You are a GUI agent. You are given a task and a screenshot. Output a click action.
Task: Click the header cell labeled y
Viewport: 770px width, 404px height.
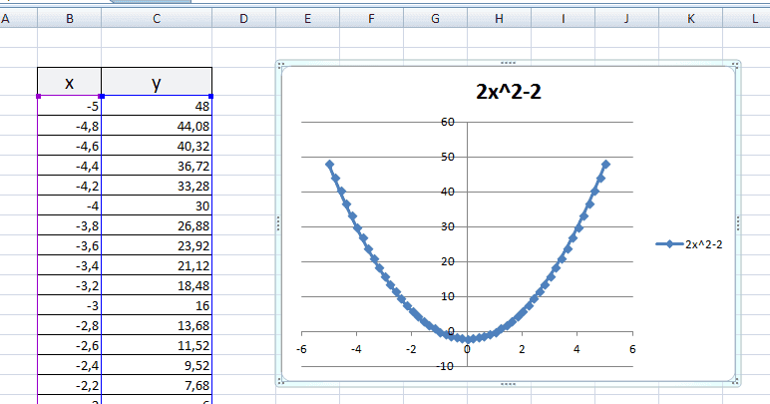[x=156, y=83]
